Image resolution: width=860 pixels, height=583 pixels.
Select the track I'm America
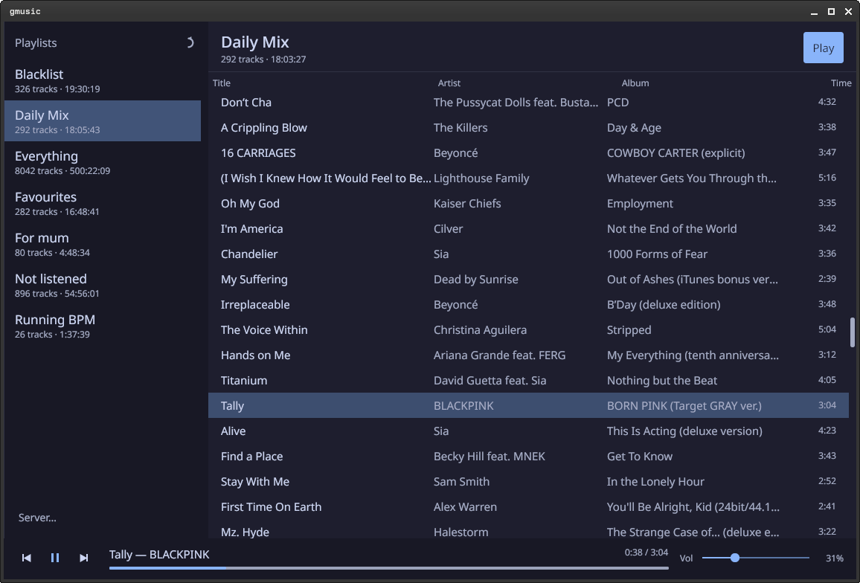528,228
